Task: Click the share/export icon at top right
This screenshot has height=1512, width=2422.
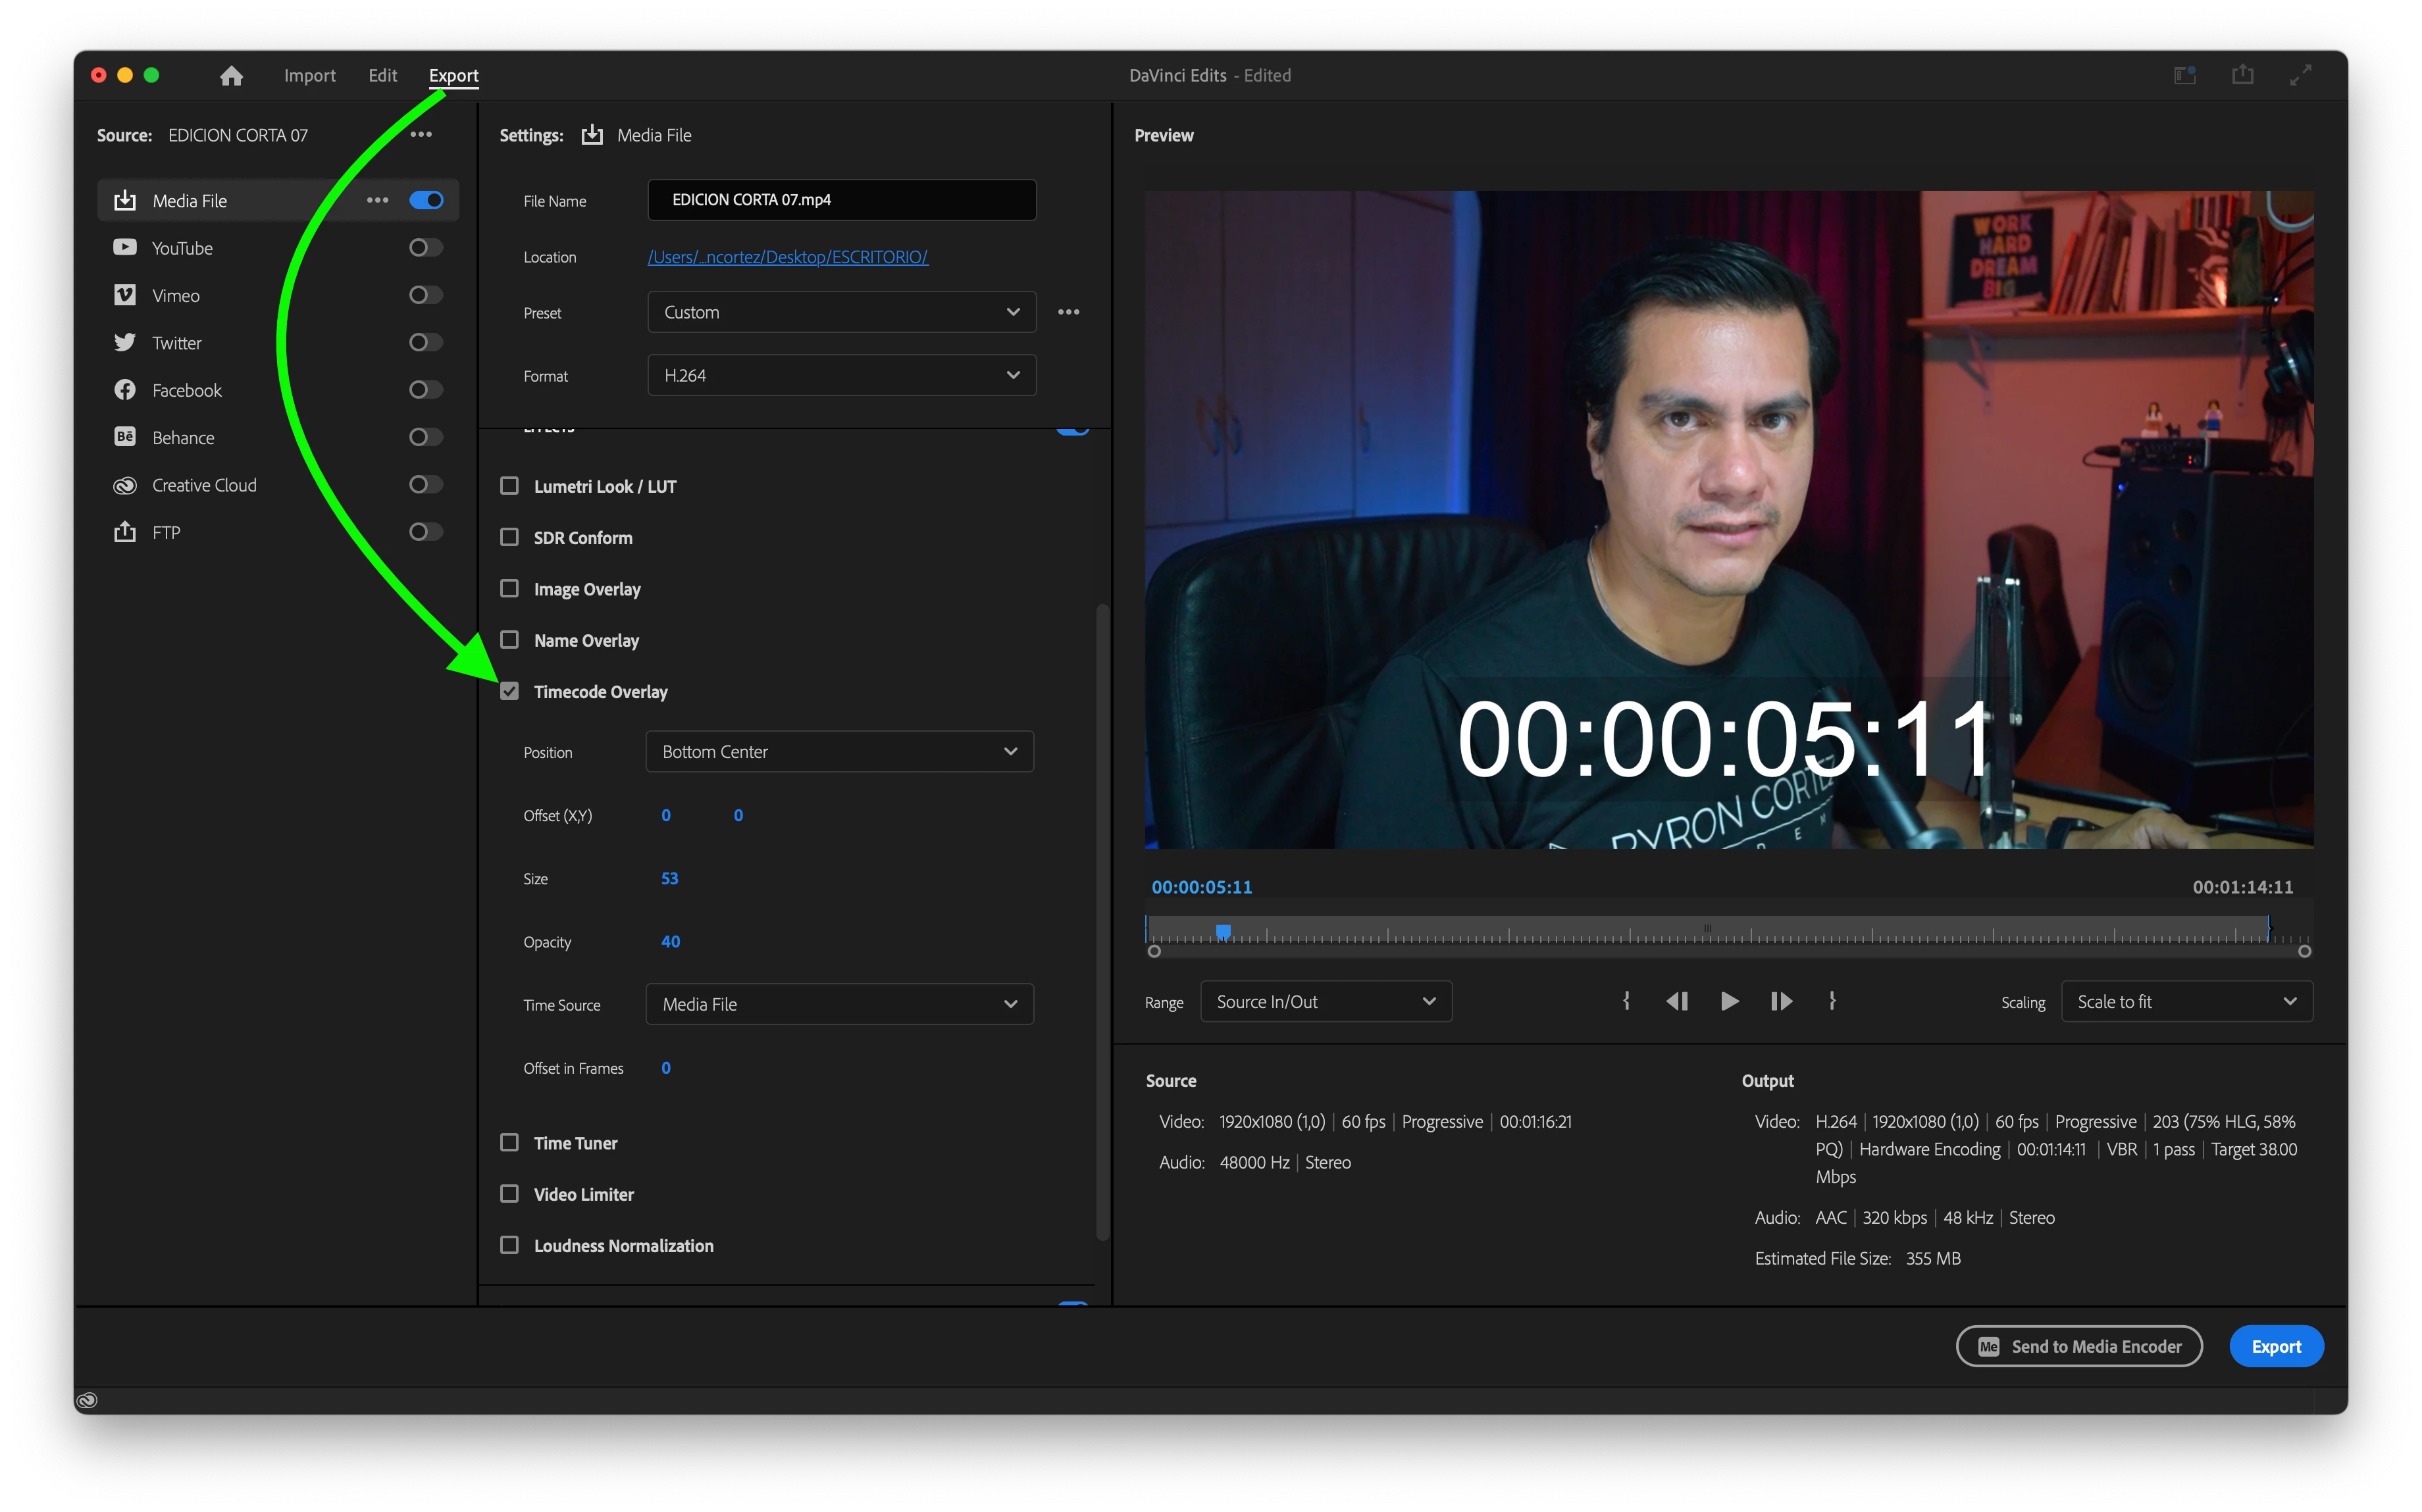Action: pyautogui.click(x=2242, y=75)
